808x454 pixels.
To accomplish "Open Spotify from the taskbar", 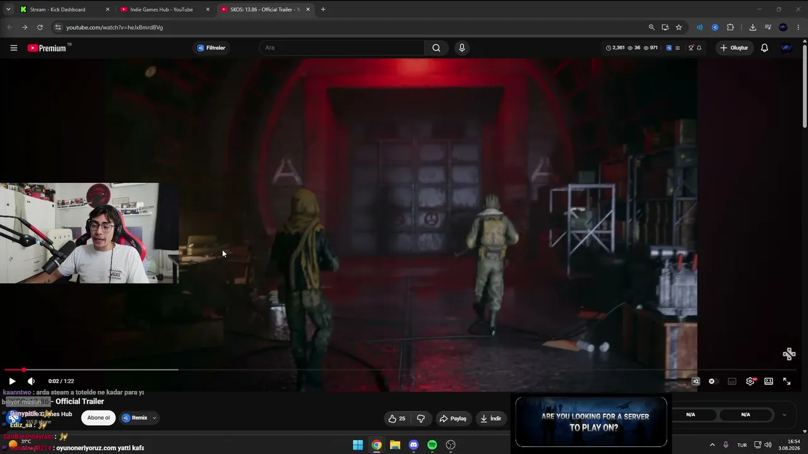I will 432,445.
